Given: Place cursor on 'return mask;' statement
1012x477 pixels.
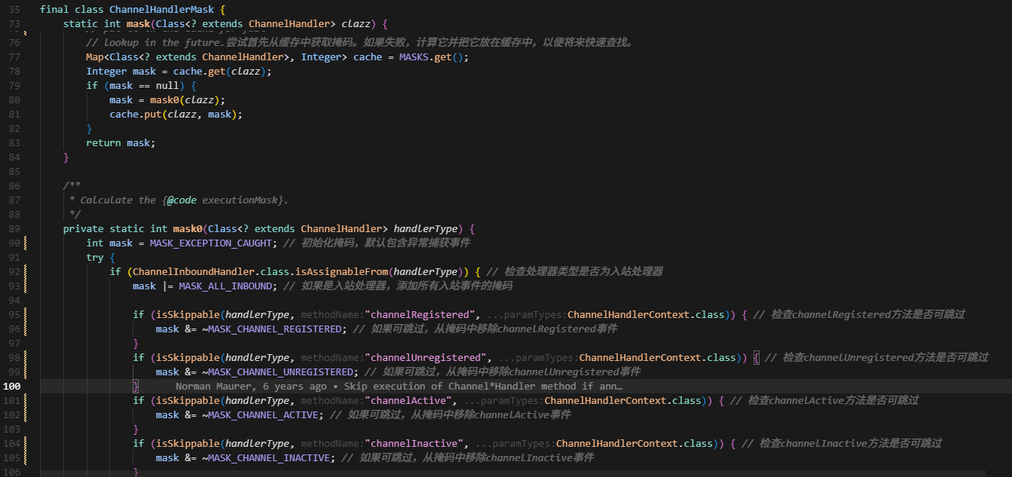Looking at the screenshot, I should (121, 142).
